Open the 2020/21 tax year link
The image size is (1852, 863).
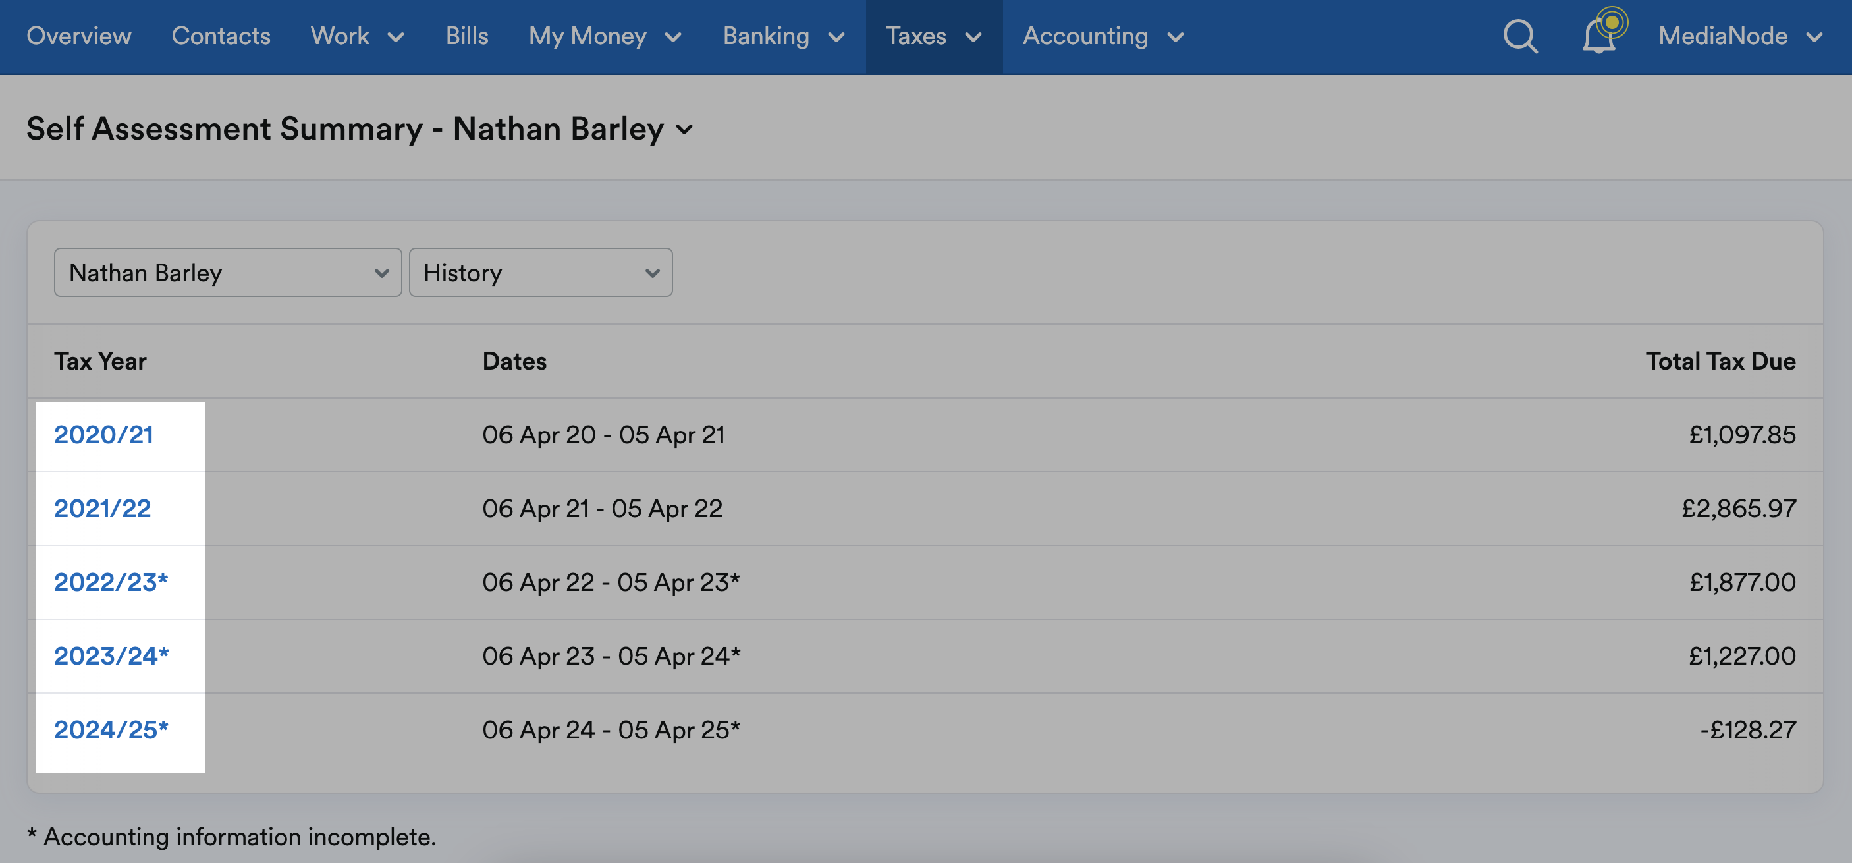[103, 435]
